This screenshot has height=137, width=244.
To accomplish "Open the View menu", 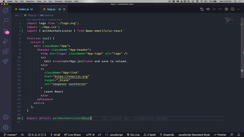I will (39, 1).
